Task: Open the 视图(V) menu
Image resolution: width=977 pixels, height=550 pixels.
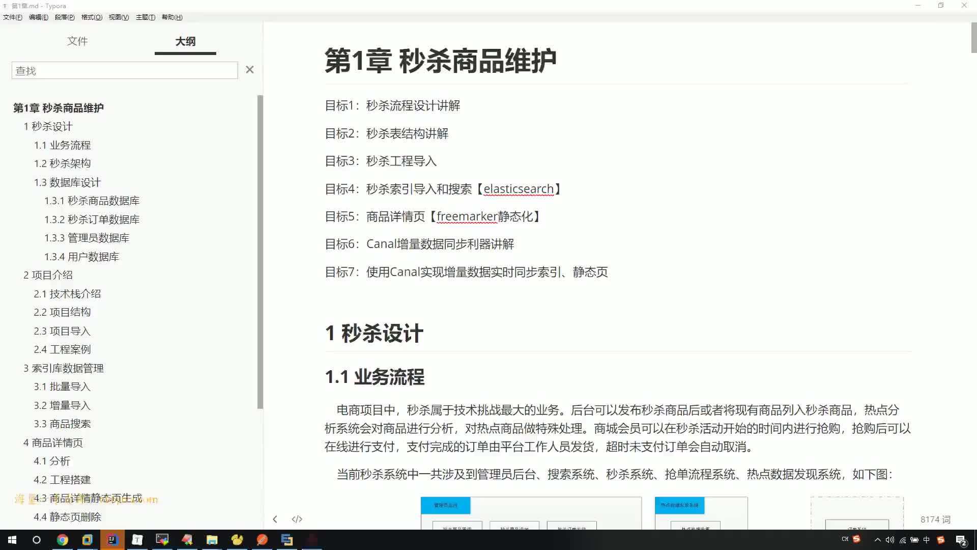Action: coord(119,17)
